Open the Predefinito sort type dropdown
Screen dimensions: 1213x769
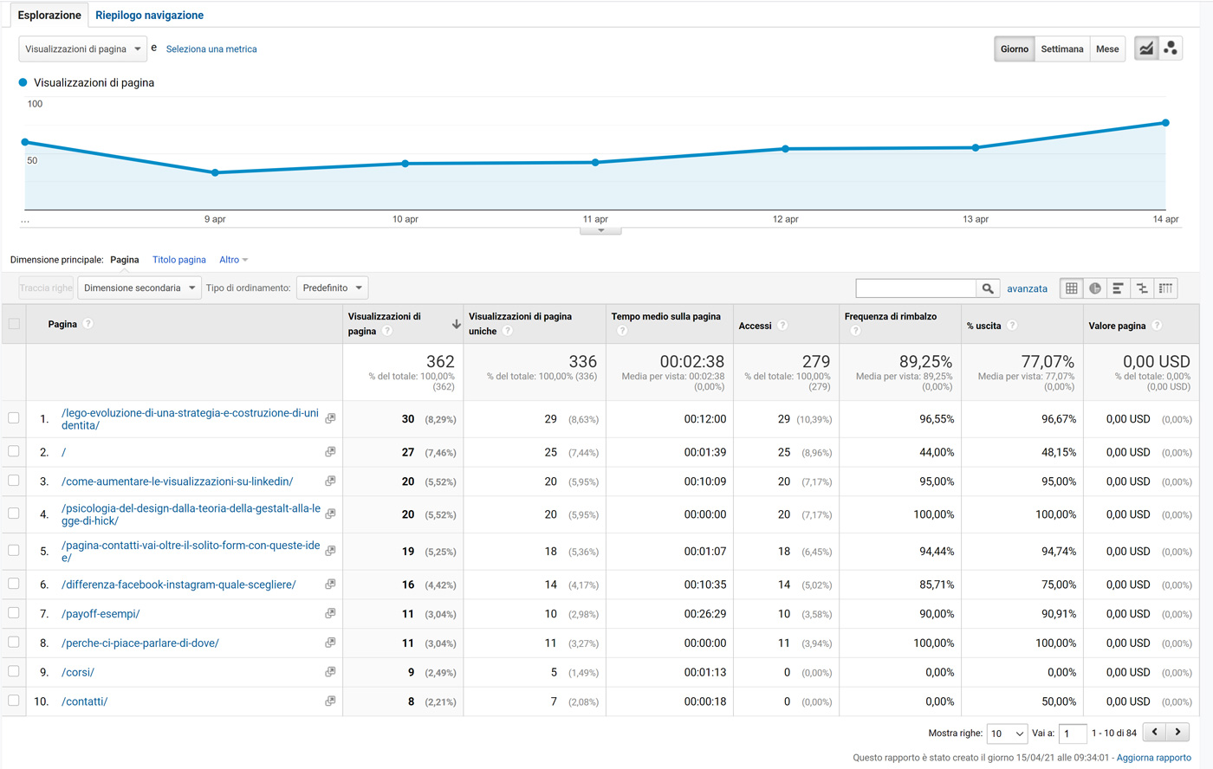click(332, 288)
